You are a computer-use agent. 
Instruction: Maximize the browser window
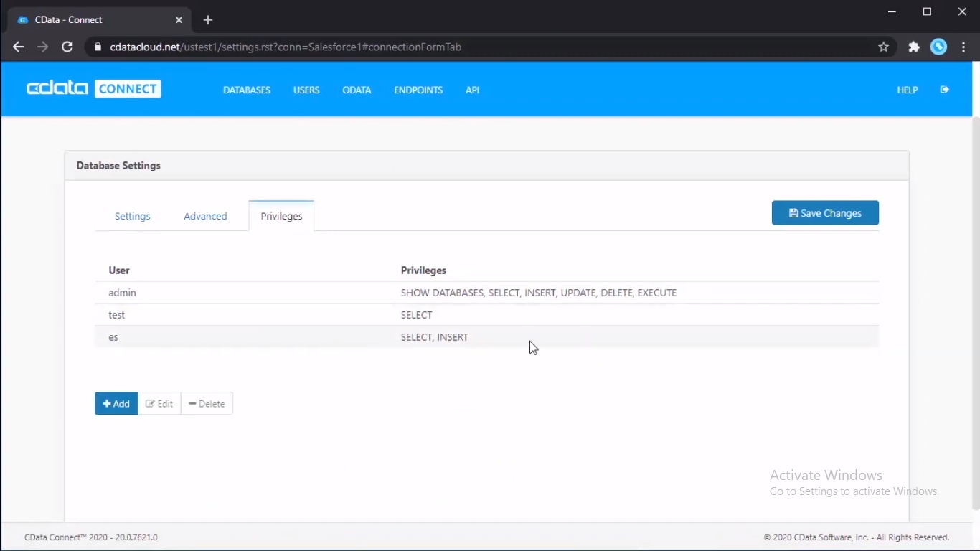pyautogui.click(x=927, y=12)
